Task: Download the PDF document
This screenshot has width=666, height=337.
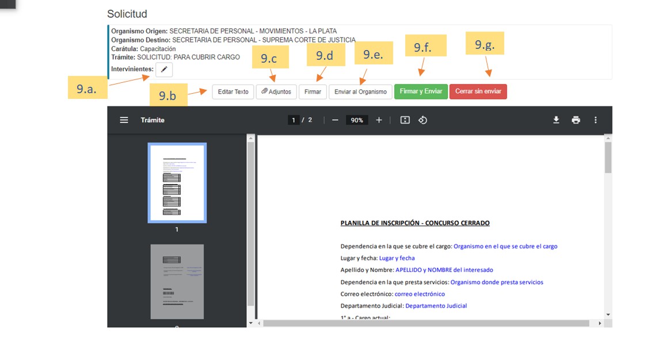Action: point(556,120)
